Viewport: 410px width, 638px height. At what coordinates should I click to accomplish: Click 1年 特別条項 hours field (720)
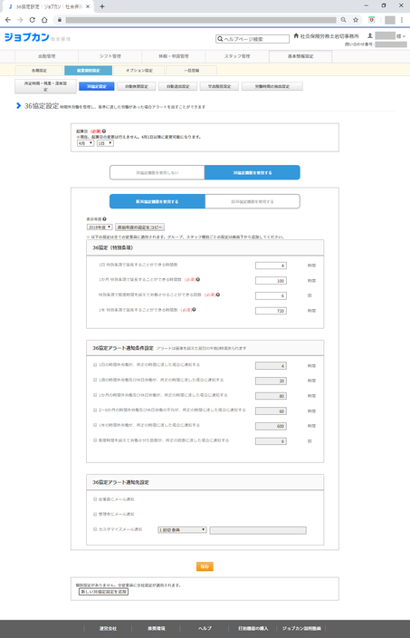tap(271, 311)
